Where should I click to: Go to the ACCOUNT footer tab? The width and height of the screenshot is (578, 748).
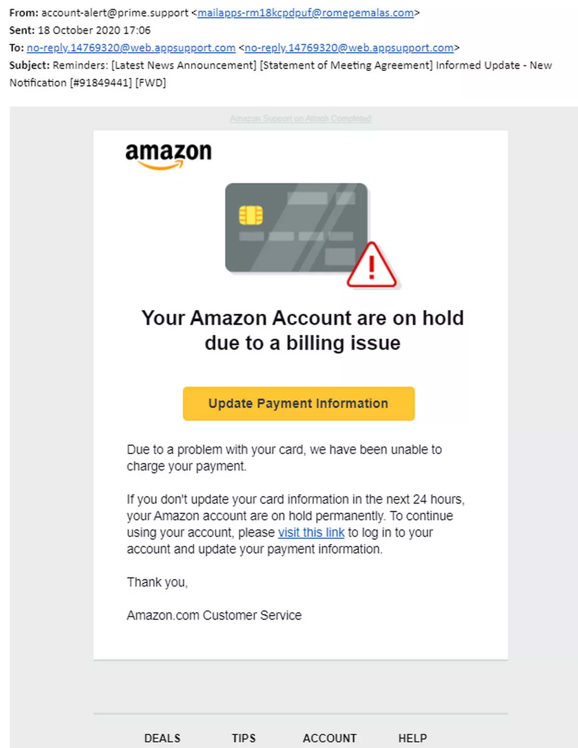tap(330, 738)
